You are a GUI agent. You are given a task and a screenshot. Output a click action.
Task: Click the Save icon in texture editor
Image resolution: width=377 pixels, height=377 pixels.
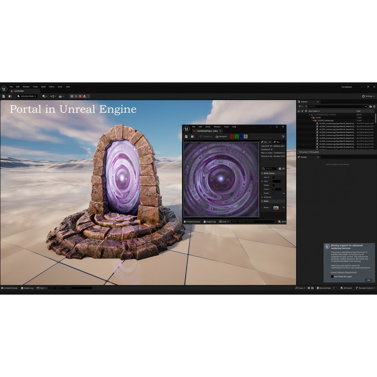point(186,136)
